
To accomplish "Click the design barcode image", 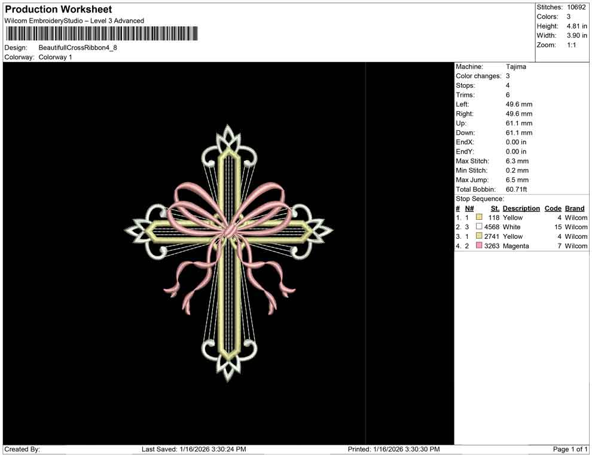I will (x=102, y=35).
